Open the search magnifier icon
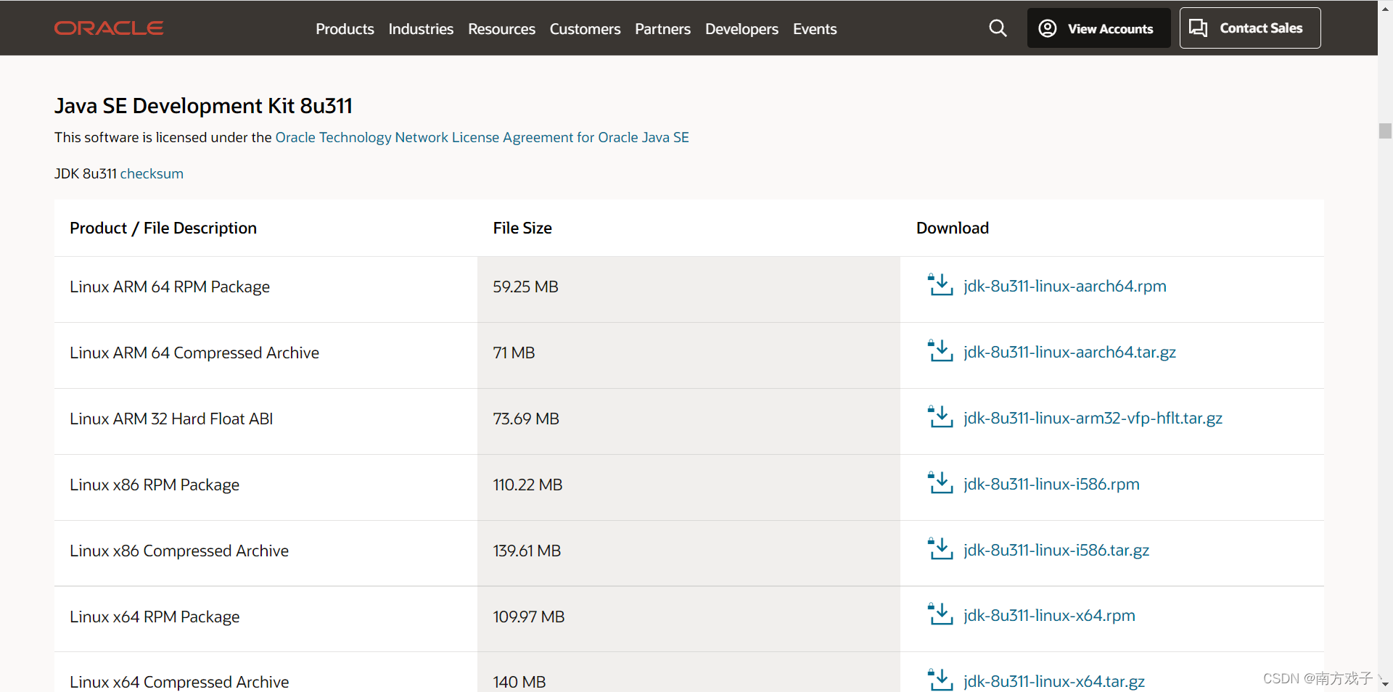Image resolution: width=1393 pixels, height=692 pixels. point(998,28)
